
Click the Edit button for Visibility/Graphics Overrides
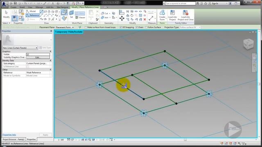(x=38, y=57)
